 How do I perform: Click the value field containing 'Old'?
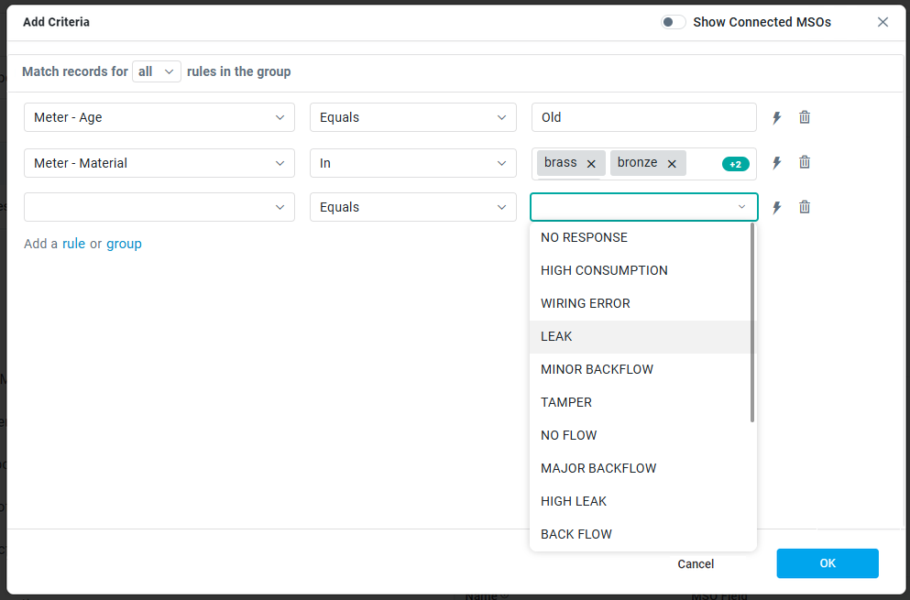pos(643,117)
